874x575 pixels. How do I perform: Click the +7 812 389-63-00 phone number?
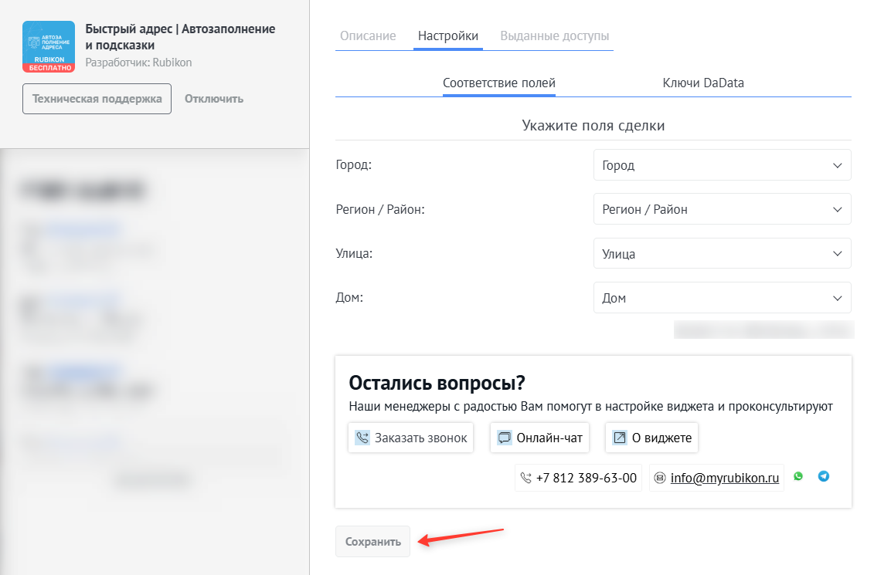click(x=586, y=478)
